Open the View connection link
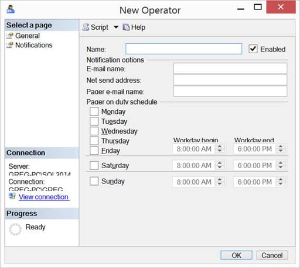 point(43,197)
